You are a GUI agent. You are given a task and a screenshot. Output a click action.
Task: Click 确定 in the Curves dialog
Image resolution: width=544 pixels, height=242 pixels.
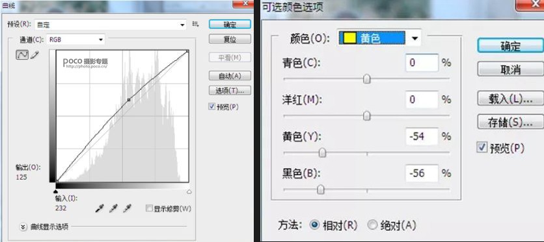pos(230,25)
